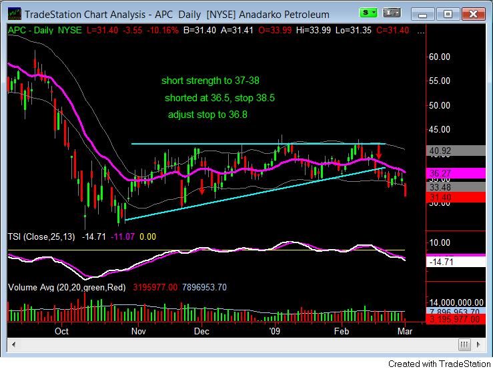Image resolution: width=493 pixels, height=369 pixels.
Task: Click the 10.00 TSI axis label
Action: pyautogui.click(x=439, y=242)
